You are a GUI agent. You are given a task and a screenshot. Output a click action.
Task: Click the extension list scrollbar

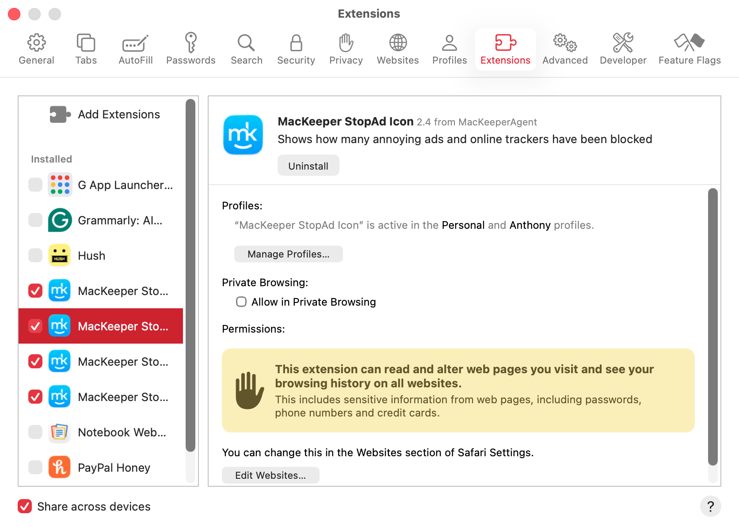pyautogui.click(x=190, y=276)
